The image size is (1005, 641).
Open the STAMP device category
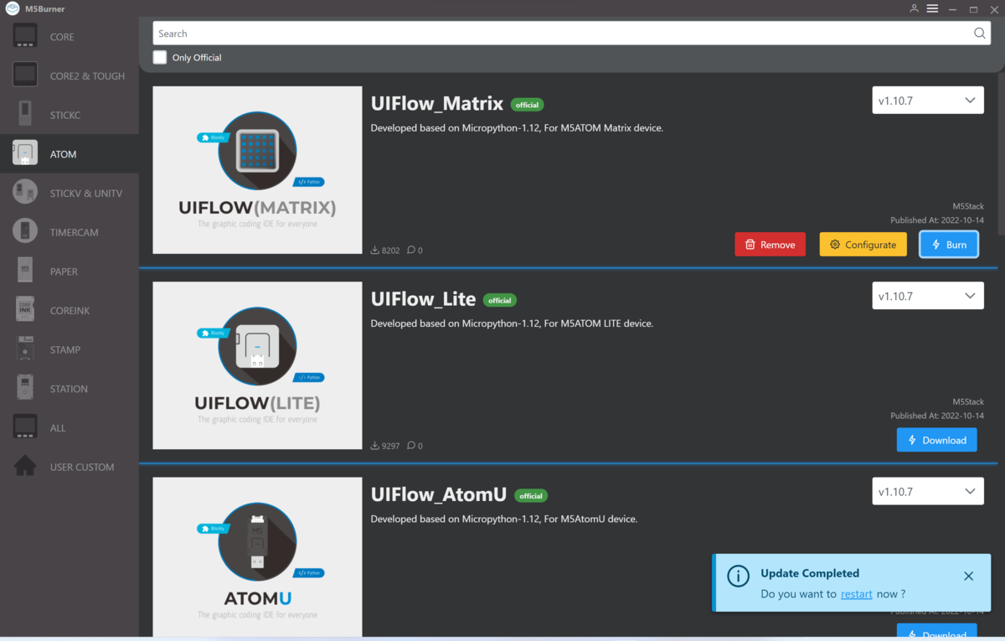pos(70,349)
